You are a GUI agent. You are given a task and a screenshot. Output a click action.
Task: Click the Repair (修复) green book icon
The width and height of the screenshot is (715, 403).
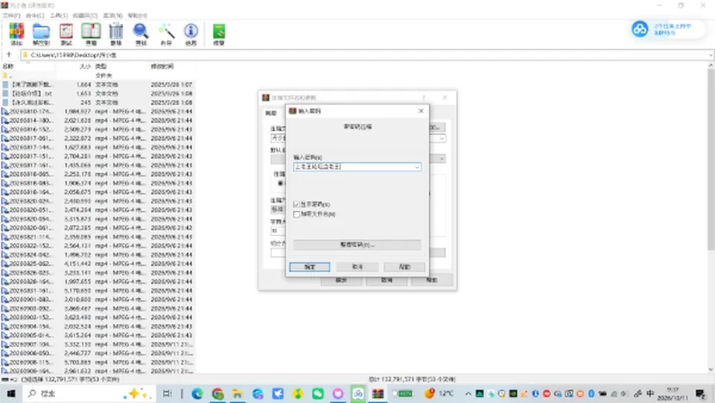pyautogui.click(x=219, y=34)
